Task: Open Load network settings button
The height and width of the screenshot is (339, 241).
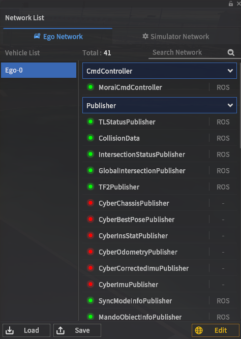Action: click(x=26, y=330)
